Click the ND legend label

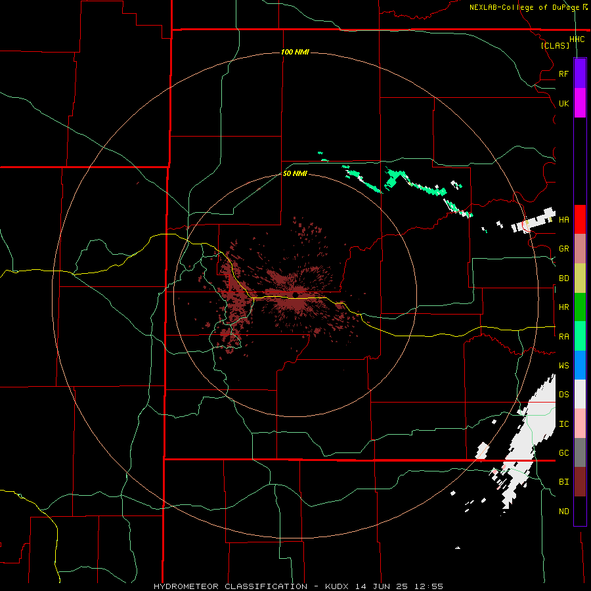[563, 512]
